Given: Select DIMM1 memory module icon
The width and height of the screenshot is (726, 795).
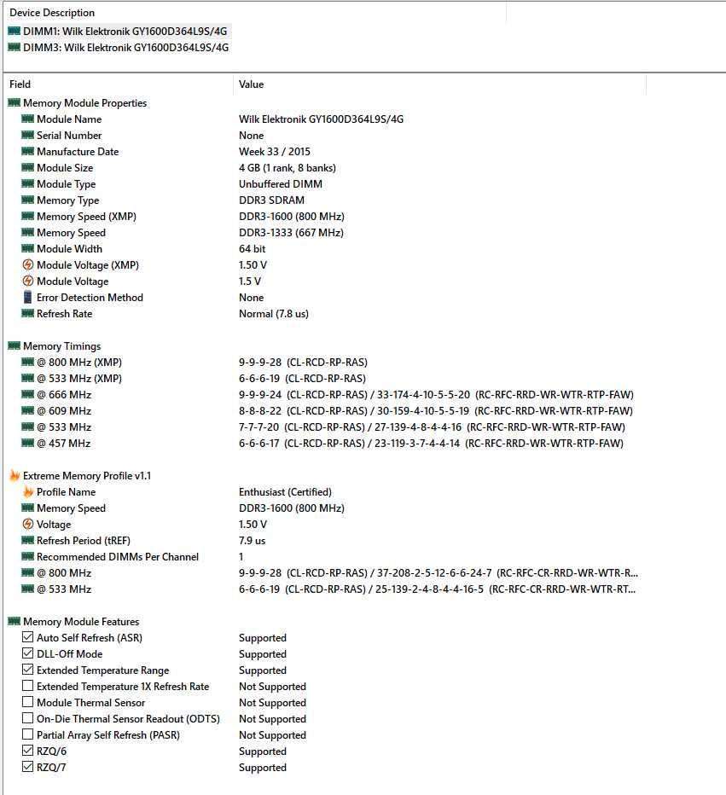Looking at the screenshot, I should pos(15,32).
